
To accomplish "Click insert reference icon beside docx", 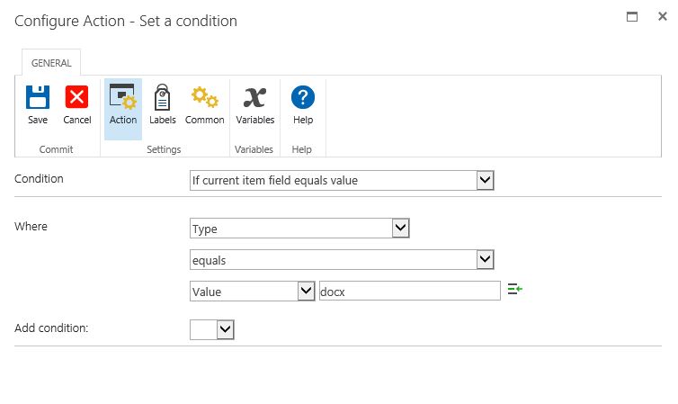I will [x=514, y=290].
